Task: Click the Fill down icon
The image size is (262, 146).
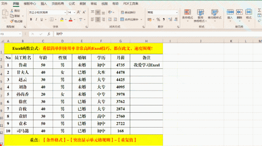Action: [x=259, y=16]
